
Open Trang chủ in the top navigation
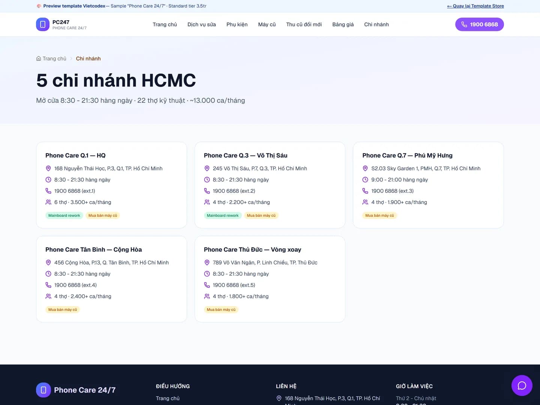[x=165, y=24]
